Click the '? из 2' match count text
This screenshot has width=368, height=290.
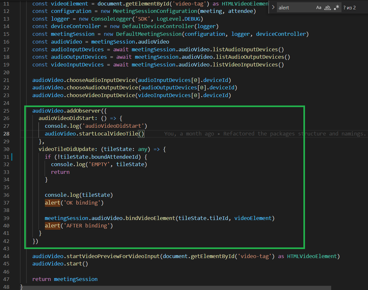[350, 8]
